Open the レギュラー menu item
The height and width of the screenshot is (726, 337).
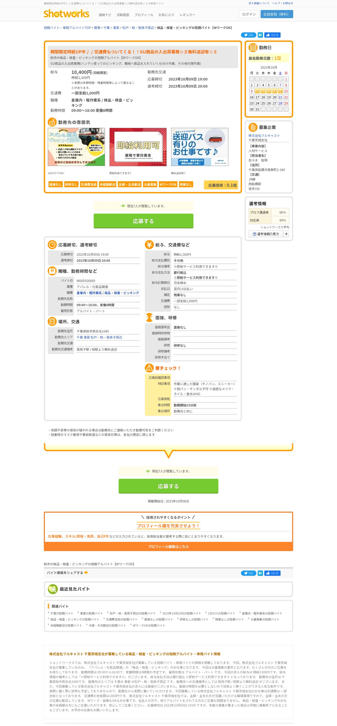(x=187, y=15)
